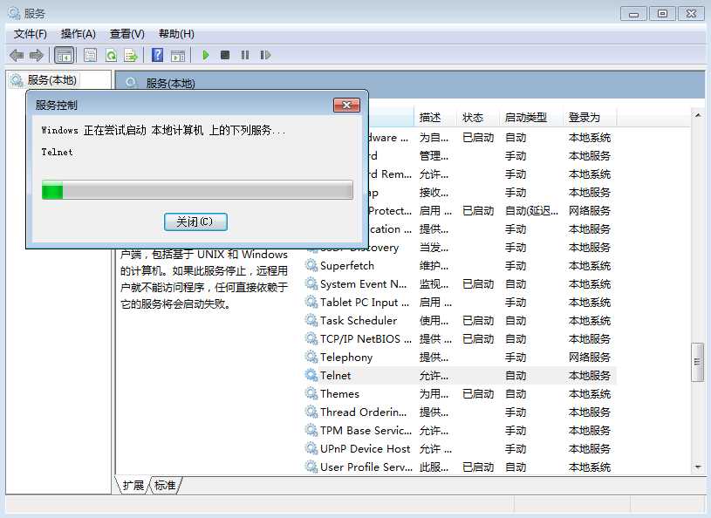
Task: Switch to the 标准 tab
Action: point(165,486)
